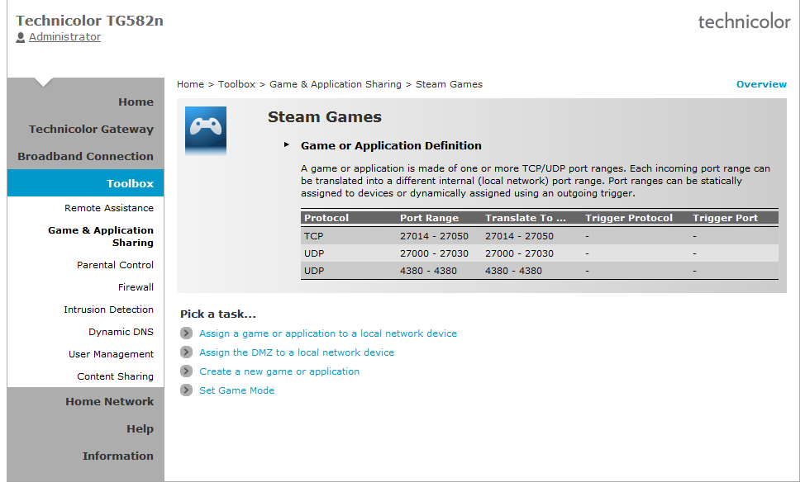Click the Trigger Protocol column header
Screen dimensions: 805x487
tap(629, 217)
